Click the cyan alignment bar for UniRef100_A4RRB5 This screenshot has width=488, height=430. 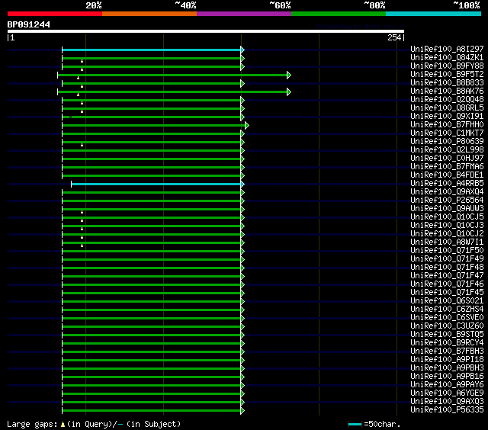[x=156, y=185]
